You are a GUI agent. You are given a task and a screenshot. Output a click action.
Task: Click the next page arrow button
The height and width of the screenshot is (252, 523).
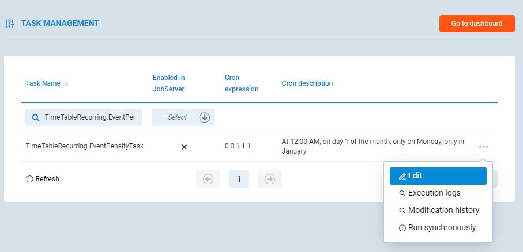269,179
